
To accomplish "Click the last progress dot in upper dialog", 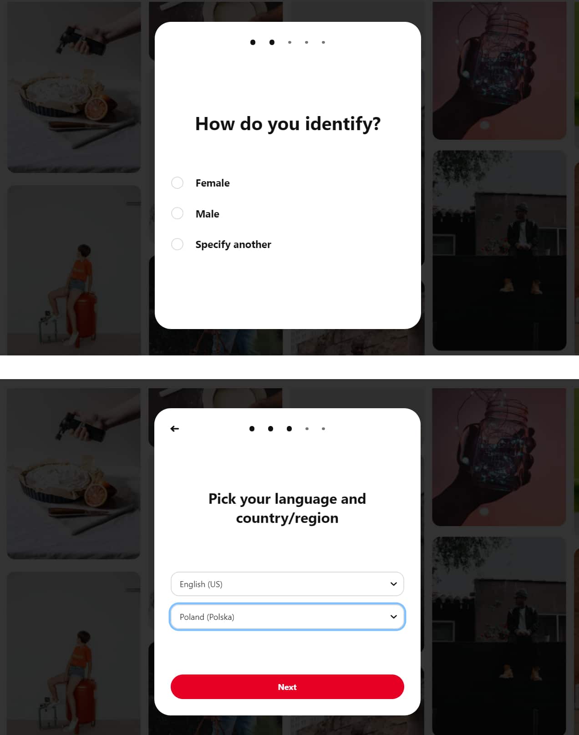I will pyautogui.click(x=323, y=42).
